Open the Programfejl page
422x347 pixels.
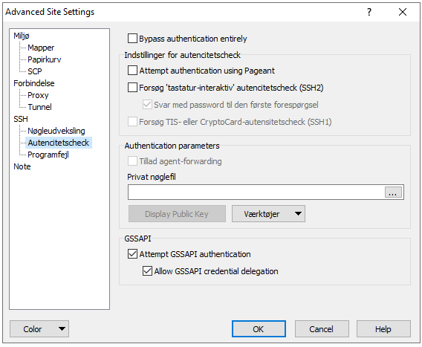click(x=48, y=155)
